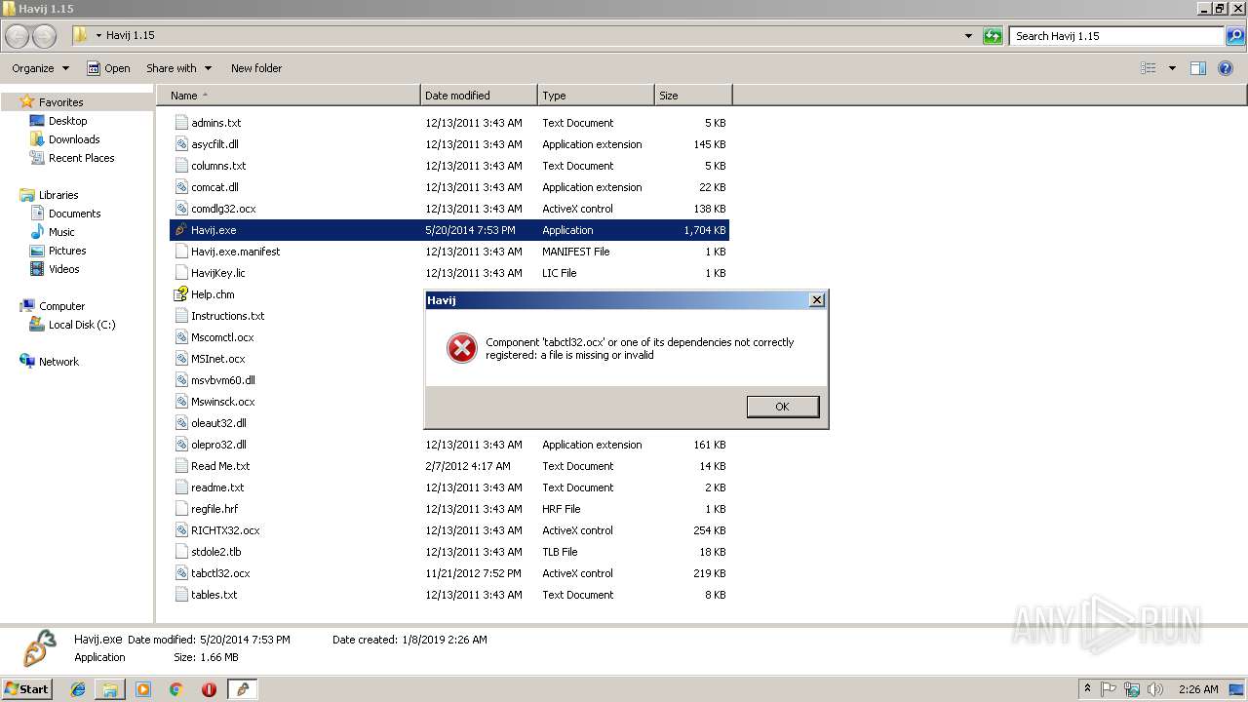Open Desktop in navigation pane
Image resolution: width=1248 pixels, height=702 pixels.
[67, 121]
